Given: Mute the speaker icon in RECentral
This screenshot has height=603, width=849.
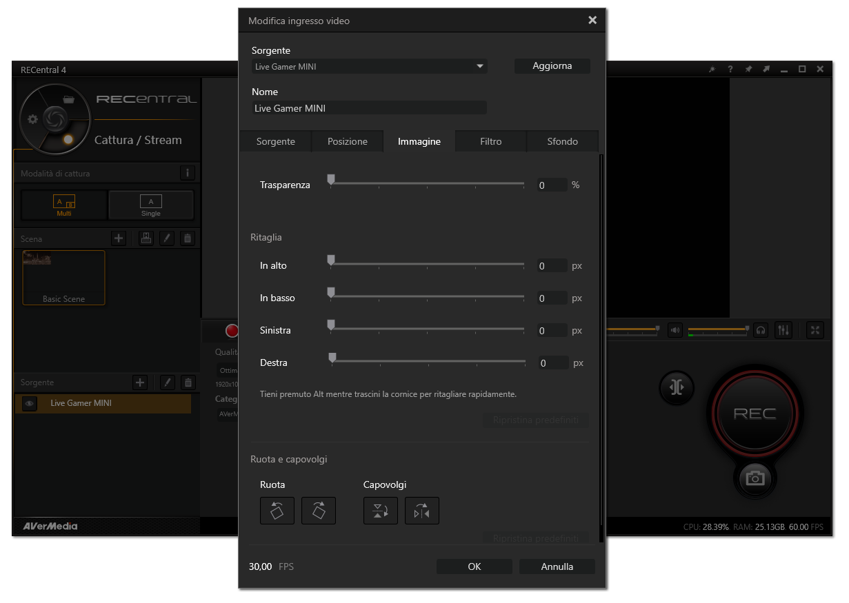Looking at the screenshot, I should click(675, 330).
